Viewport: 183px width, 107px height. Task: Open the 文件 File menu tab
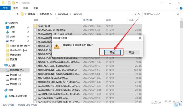[x=5, y=8]
